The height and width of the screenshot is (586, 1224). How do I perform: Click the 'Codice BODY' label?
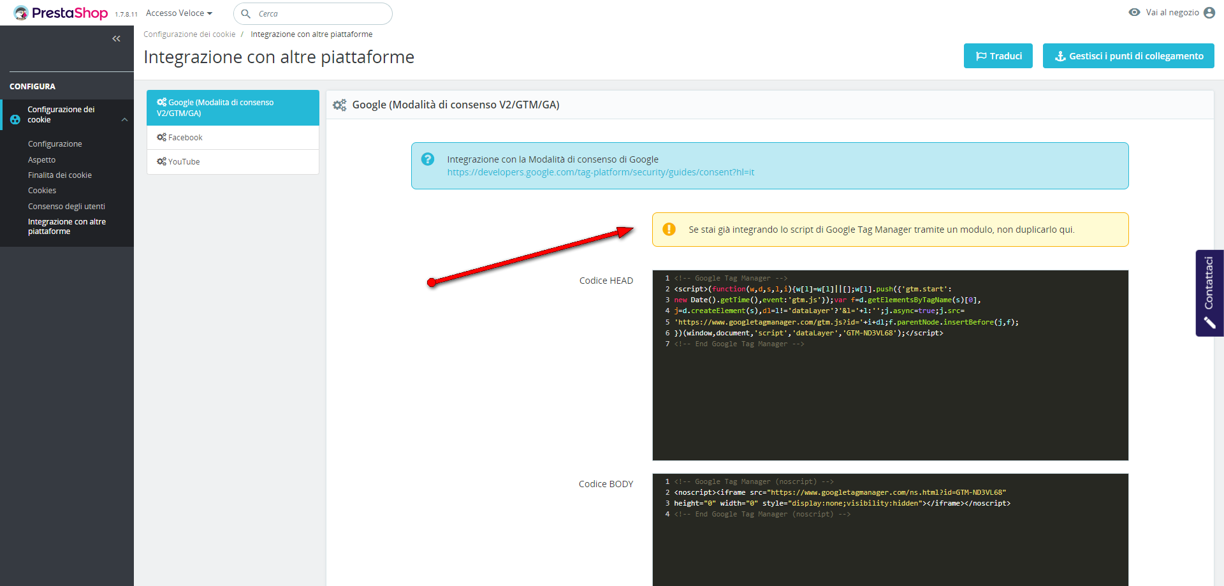click(x=606, y=484)
